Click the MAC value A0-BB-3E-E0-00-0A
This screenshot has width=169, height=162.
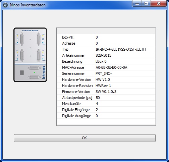click(111, 67)
